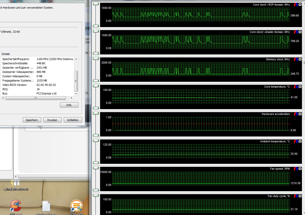The image size is (305, 215).
Task: Click the Drucken button
Action: [x=52, y=120]
